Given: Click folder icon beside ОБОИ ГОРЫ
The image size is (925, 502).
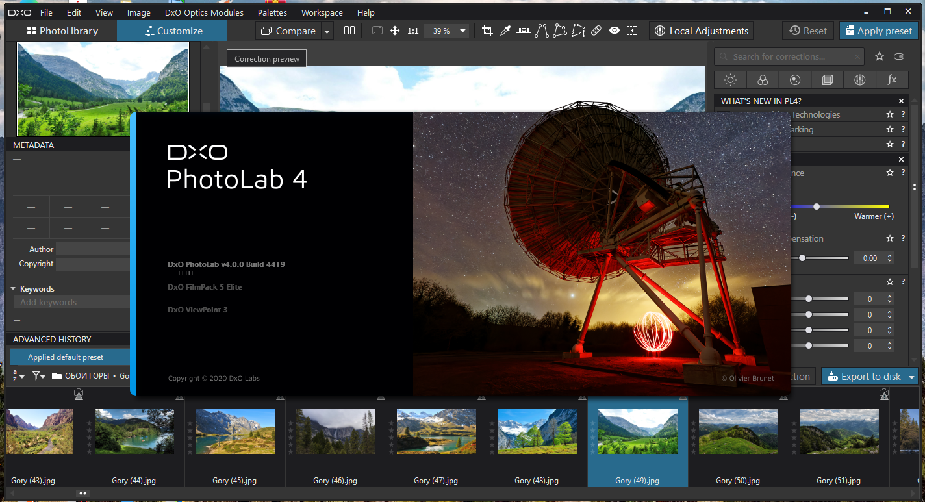Looking at the screenshot, I should (x=57, y=376).
